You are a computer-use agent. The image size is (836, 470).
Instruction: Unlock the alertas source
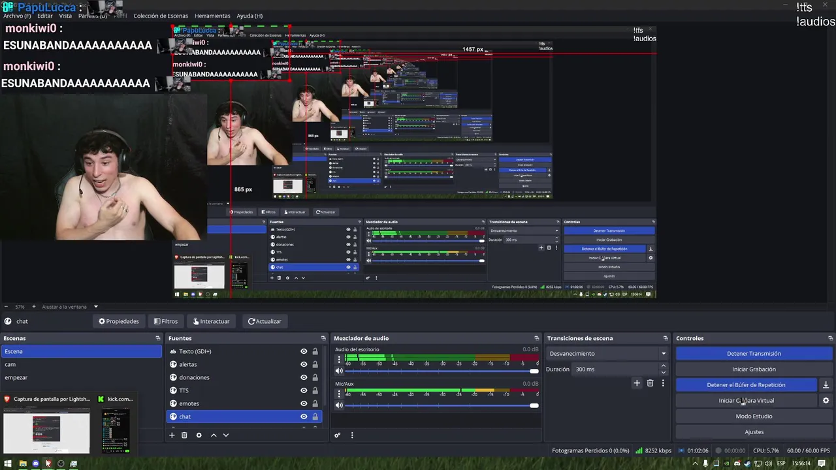pyautogui.click(x=315, y=364)
